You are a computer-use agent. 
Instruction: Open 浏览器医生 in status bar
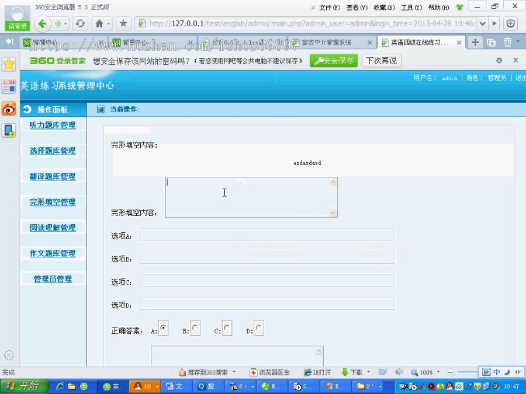pyautogui.click(x=269, y=372)
